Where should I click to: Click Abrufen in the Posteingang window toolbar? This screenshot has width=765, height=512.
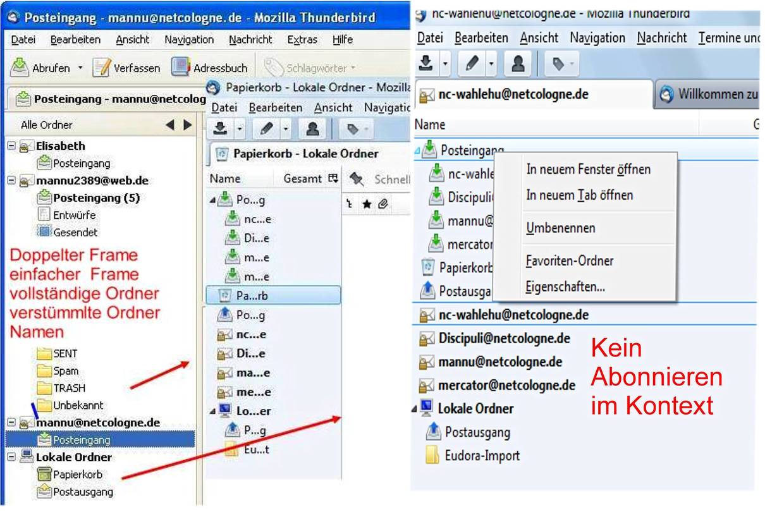coord(41,68)
